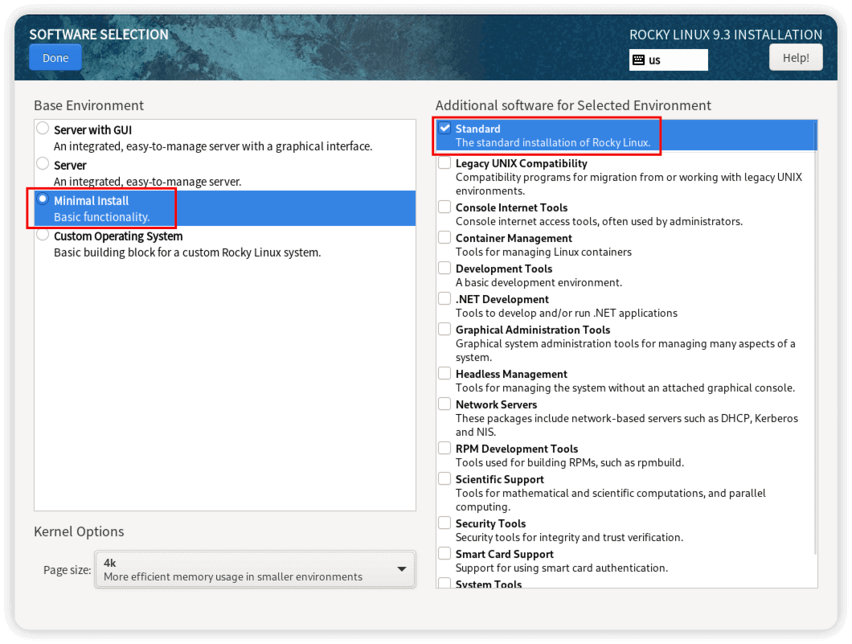Click 'Console internet access tools' description text

tap(599, 221)
